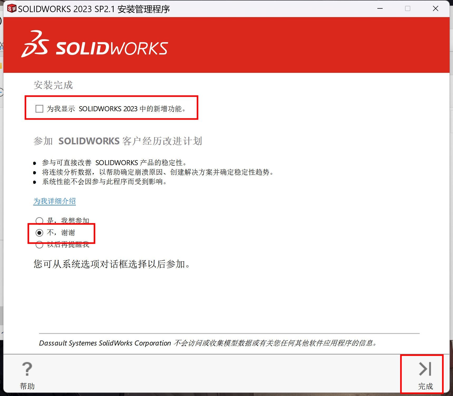Select the 不，谢谢 radio option

[39, 233]
